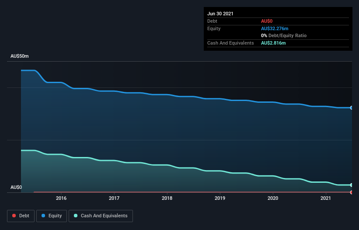Click the 2021 x-axis label

coord(326,198)
